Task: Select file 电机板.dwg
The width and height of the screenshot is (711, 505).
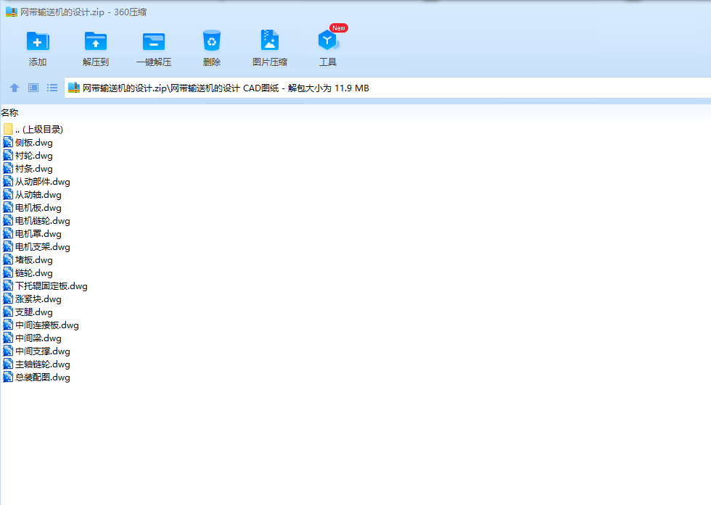Action: (x=32, y=208)
